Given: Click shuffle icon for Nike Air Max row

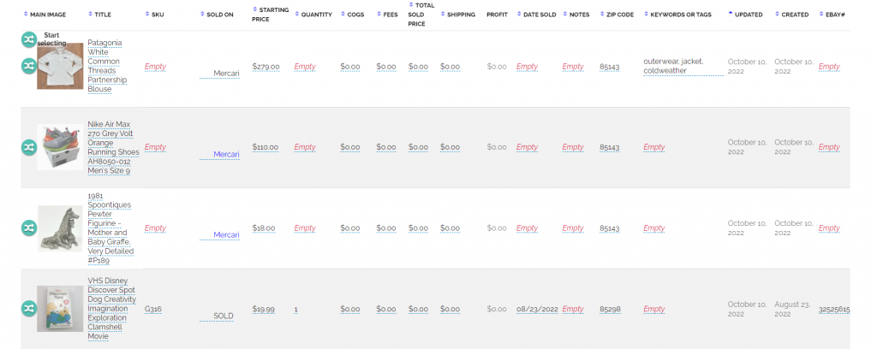Looking at the screenshot, I should click(28, 147).
